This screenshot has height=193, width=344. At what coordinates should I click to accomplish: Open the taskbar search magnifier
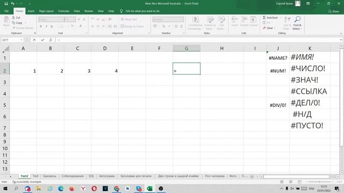click(x=16, y=188)
